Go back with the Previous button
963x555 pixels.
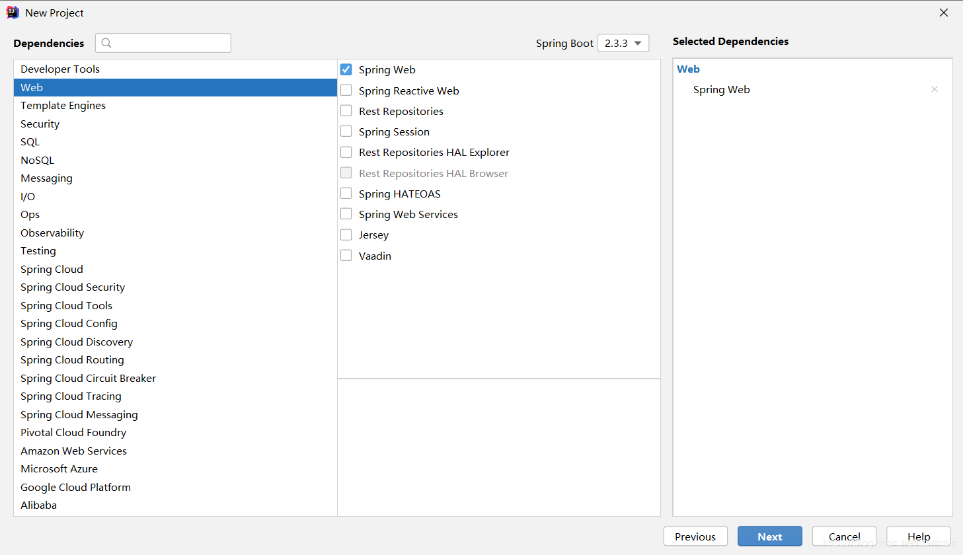pos(695,536)
